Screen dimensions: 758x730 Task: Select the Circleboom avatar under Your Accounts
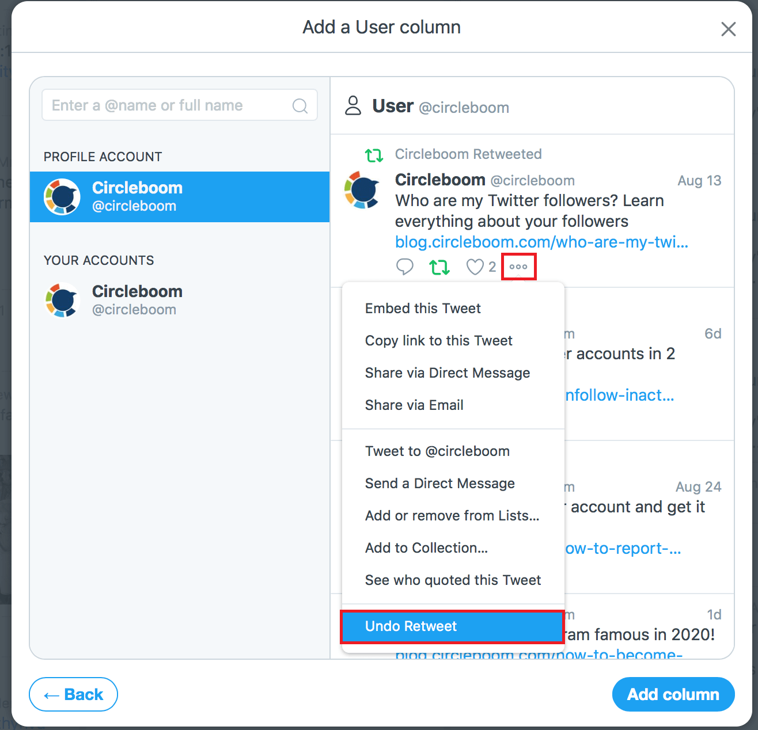(62, 300)
